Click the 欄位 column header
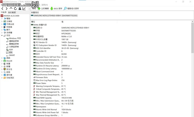Image resolution: width=194 pixels, height=117 pixels. point(33,22)
